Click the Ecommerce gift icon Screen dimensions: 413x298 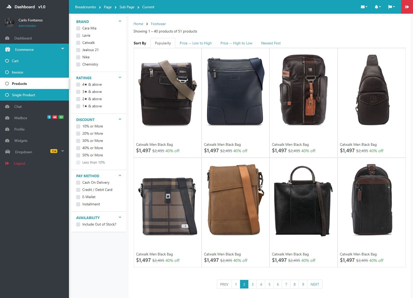tap(7, 49)
